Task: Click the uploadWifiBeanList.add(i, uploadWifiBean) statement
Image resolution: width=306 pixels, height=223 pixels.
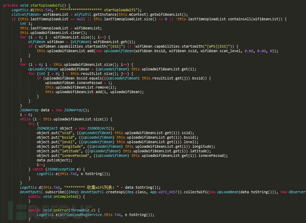Action: [x=94, y=92]
